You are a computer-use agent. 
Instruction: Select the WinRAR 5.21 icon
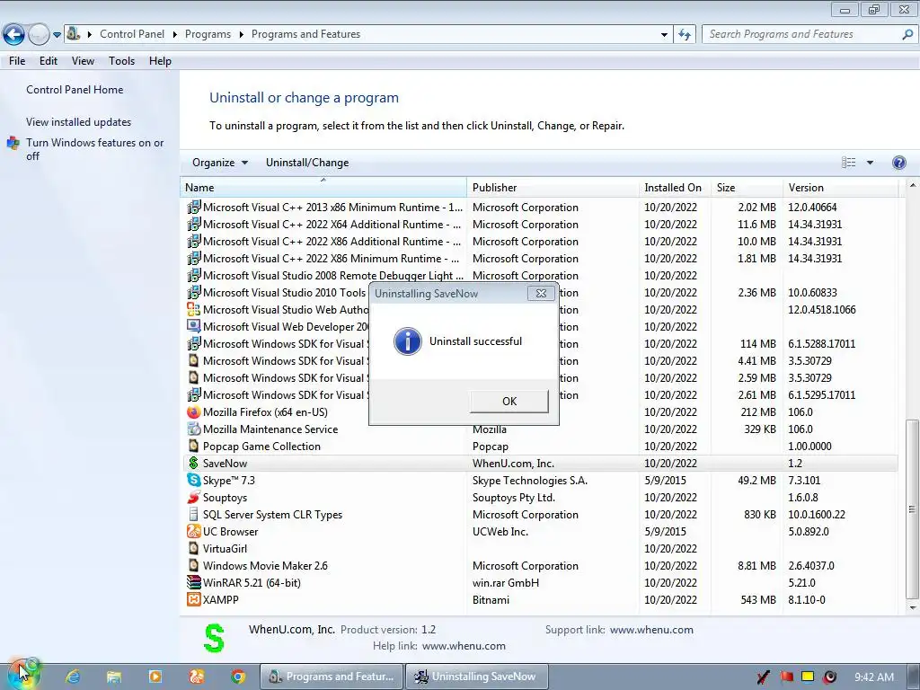pyautogui.click(x=193, y=582)
